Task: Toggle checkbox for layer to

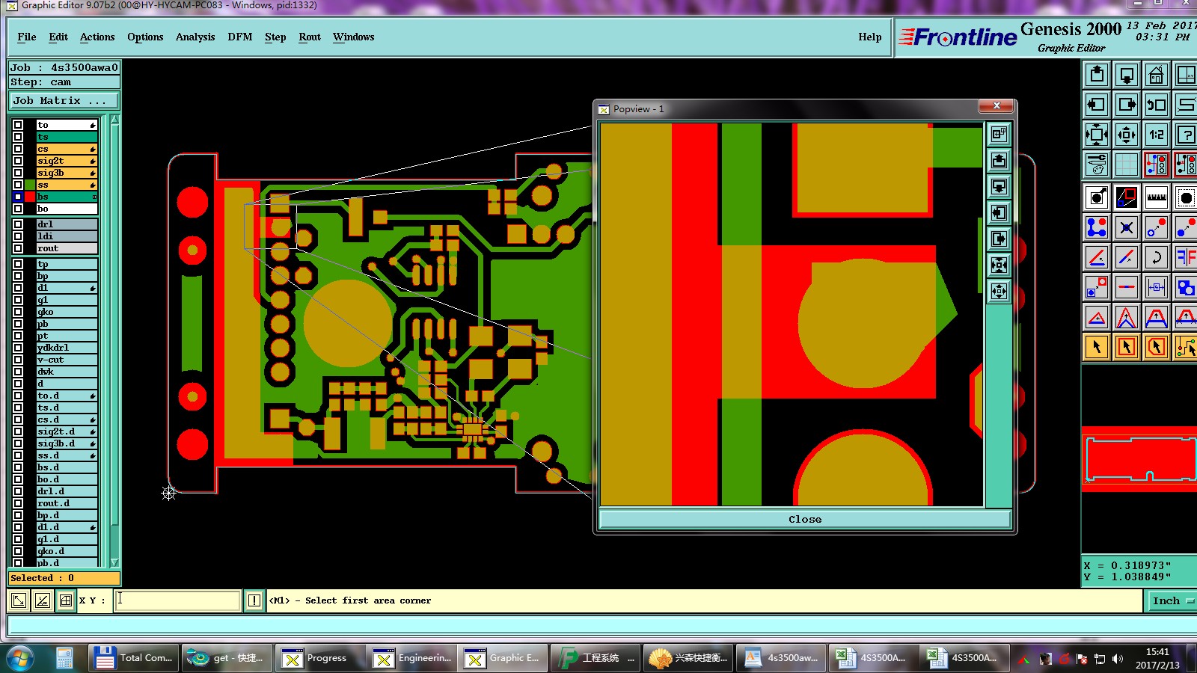Action: tap(18, 125)
